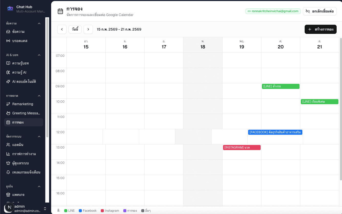
Task: Open the [LINE] ล้างรถ calendar event
Action: 280,86
